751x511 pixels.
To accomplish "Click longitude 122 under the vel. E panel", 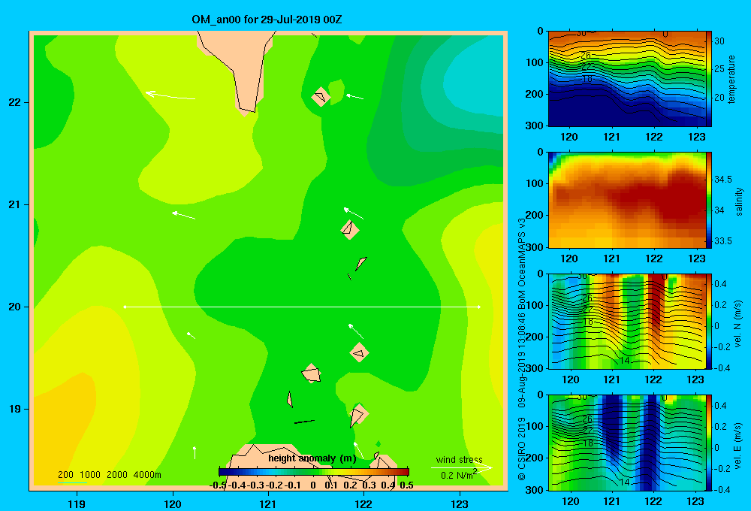I will click(653, 501).
